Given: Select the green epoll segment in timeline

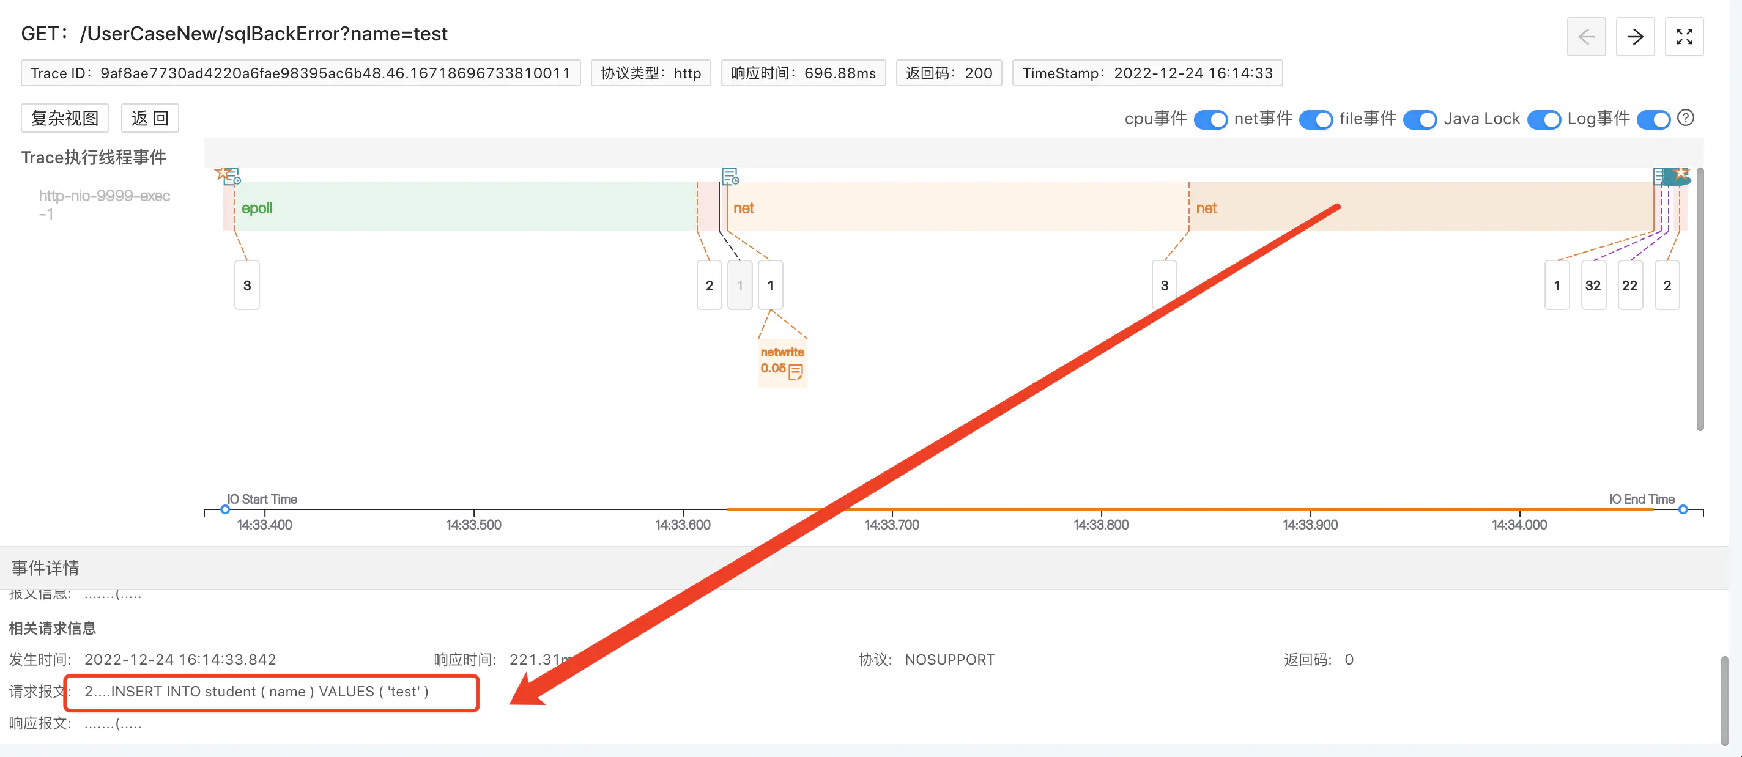Looking at the screenshot, I should pyautogui.click(x=467, y=207).
